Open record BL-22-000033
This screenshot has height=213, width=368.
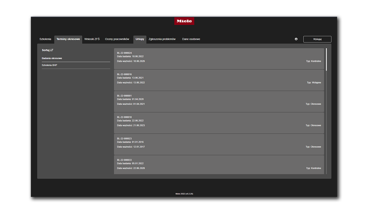[x=219, y=165]
